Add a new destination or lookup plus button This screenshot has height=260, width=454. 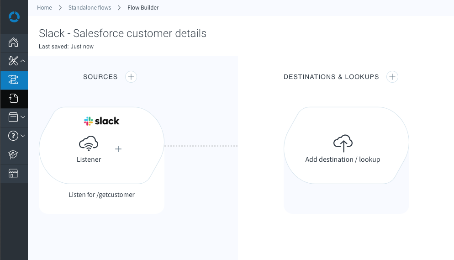[x=392, y=77]
